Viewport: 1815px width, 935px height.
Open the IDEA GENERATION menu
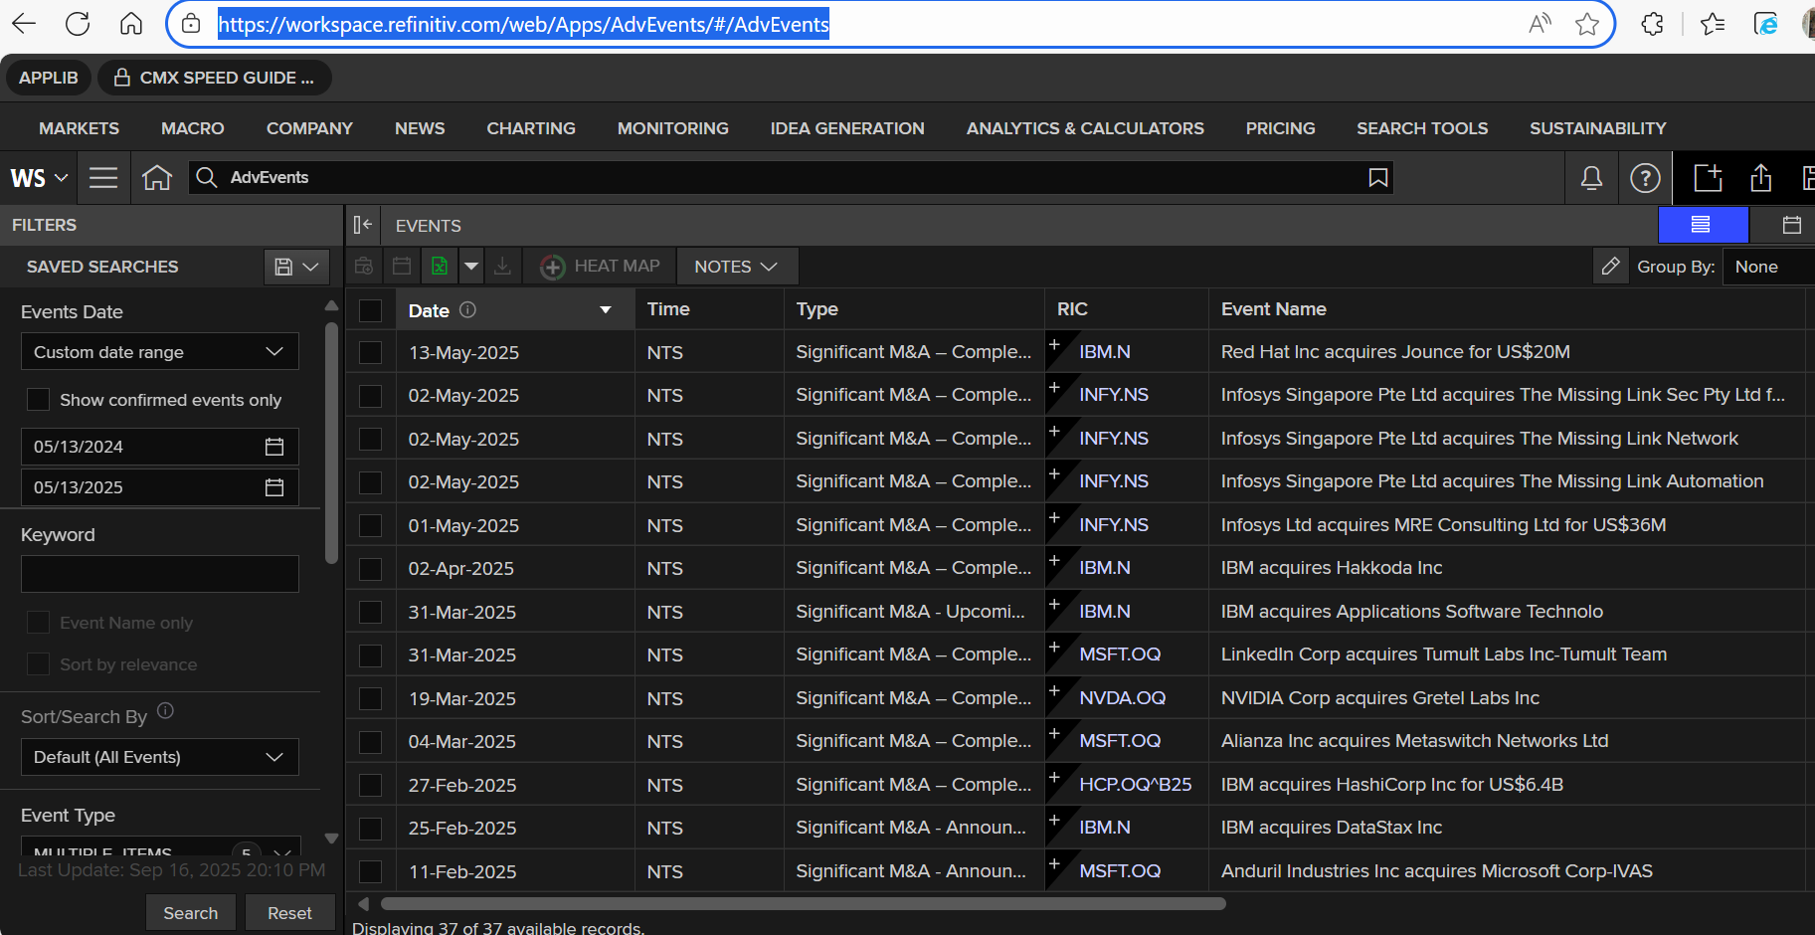coord(846,128)
